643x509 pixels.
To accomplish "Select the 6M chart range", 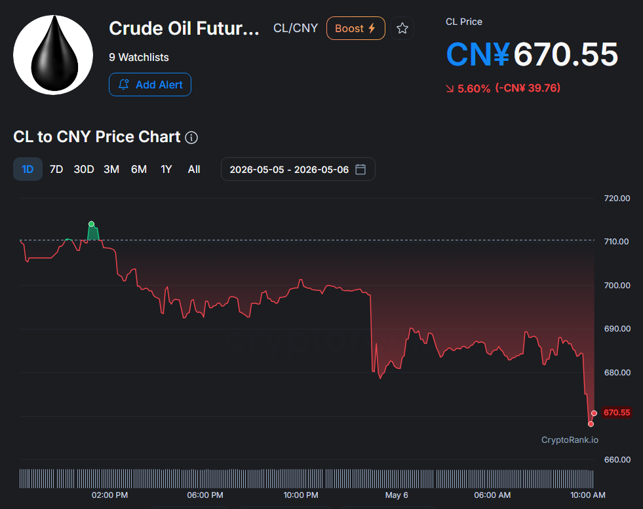I will click(138, 169).
